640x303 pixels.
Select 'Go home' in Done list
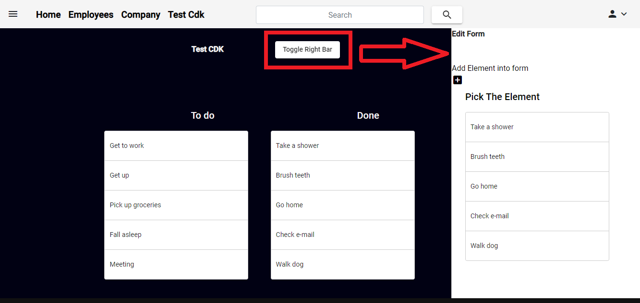tap(343, 205)
